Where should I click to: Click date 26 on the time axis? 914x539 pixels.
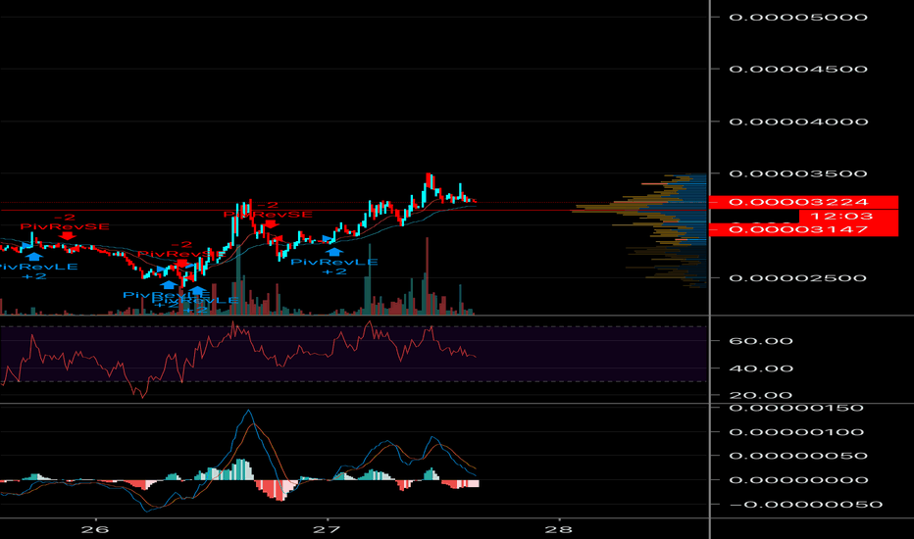point(95,529)
